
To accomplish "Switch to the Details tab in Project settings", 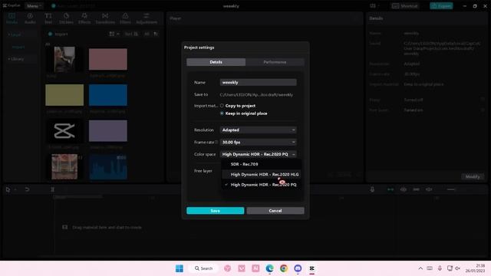I will [x=216, y=62].
